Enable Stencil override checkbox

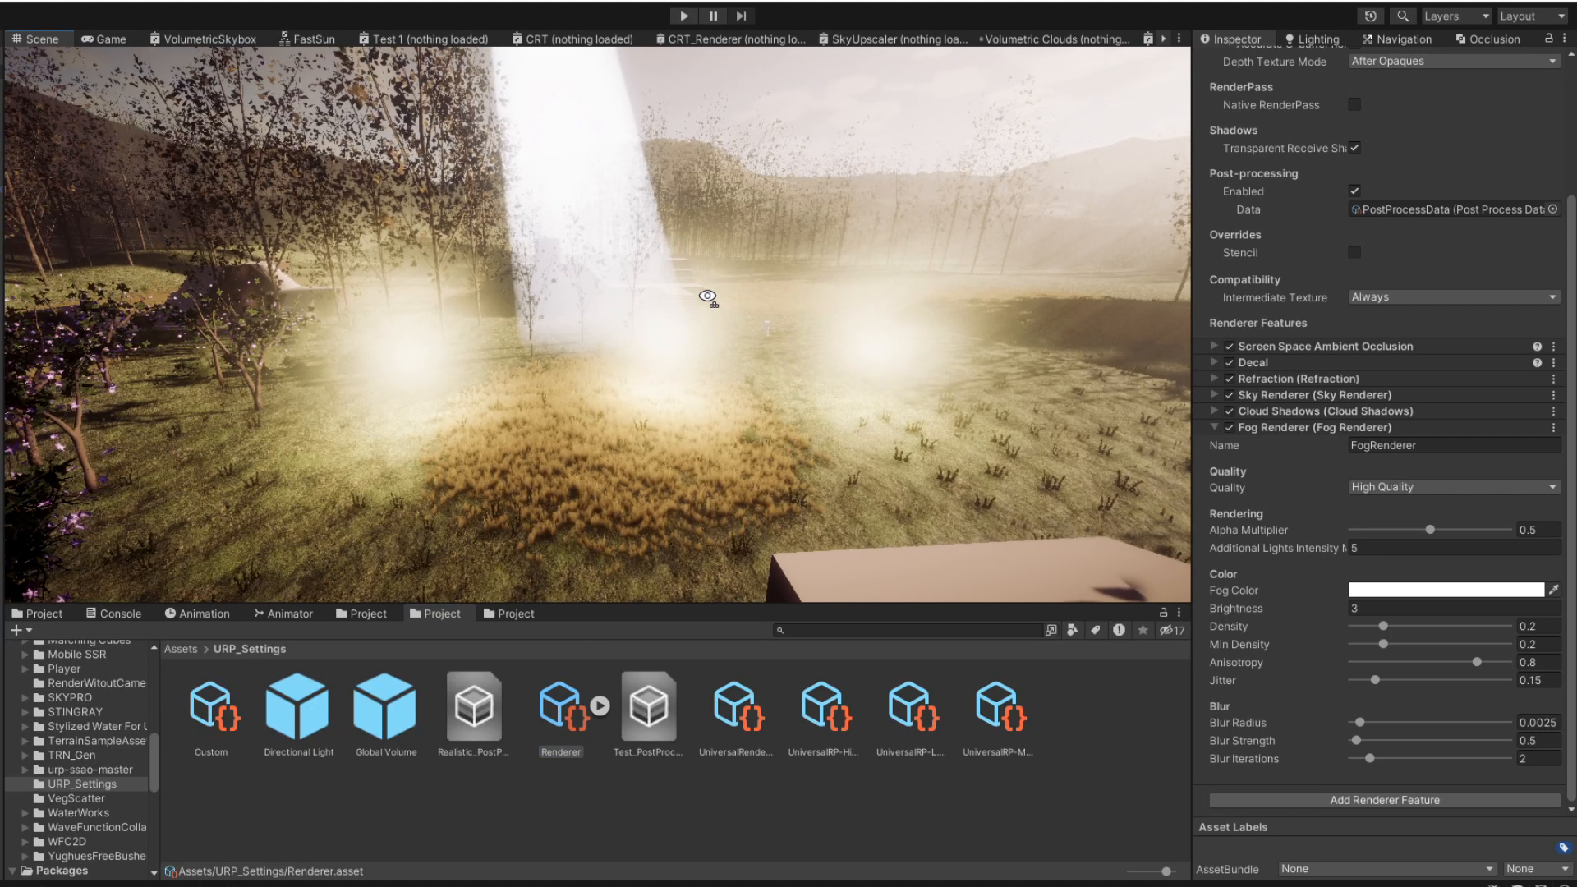(1354, 252)
